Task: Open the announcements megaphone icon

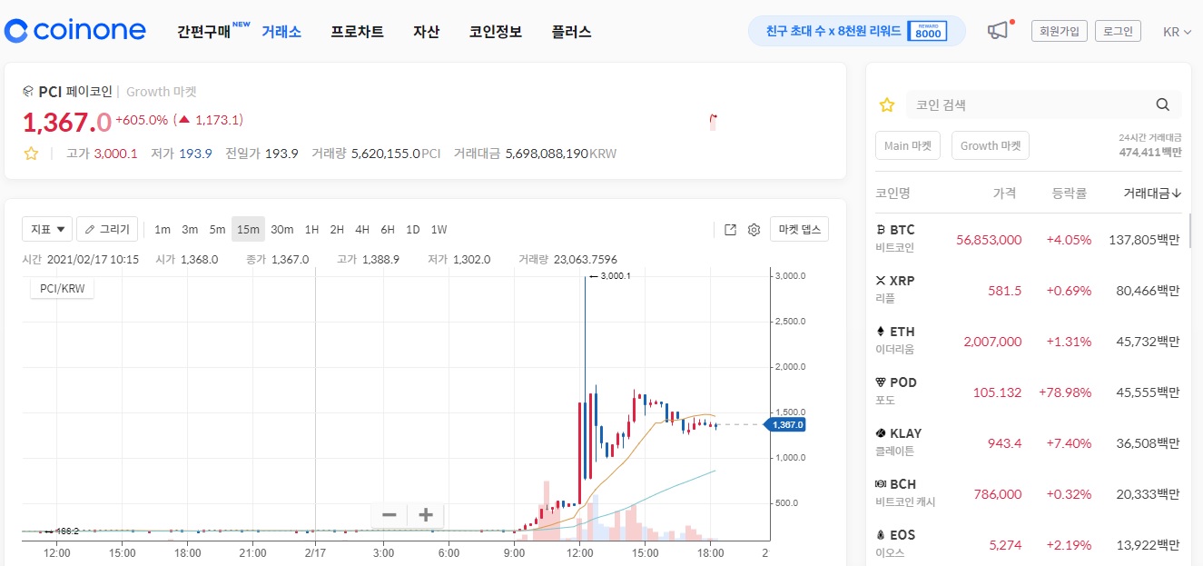Action: [998, 31]
